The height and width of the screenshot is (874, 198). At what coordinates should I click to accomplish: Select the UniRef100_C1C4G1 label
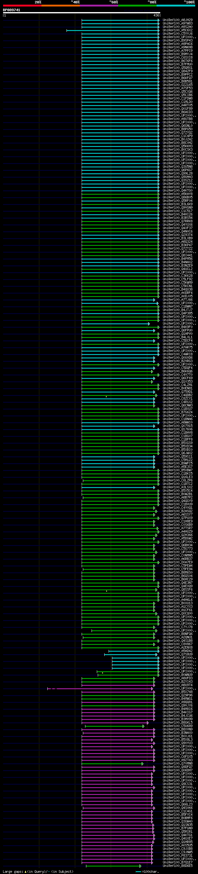[178, 811]
